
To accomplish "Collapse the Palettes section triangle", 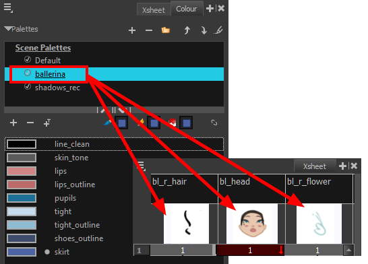I will (x=7, y=29).
